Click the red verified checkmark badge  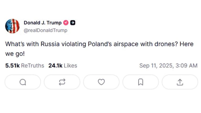point(66,23)
